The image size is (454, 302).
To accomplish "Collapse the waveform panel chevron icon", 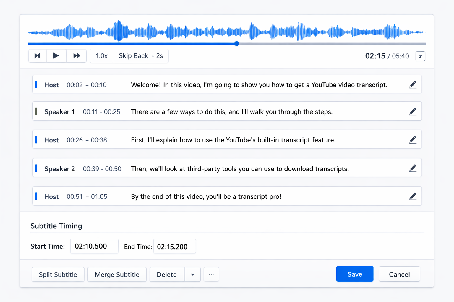I will tap(420, 56).
